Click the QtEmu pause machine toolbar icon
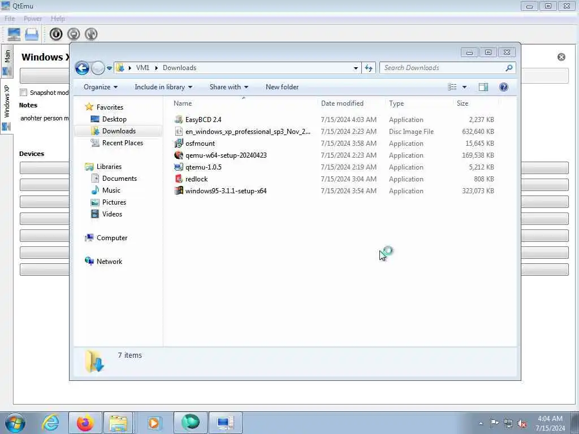The image size is (579, 434). pos(74,34)
